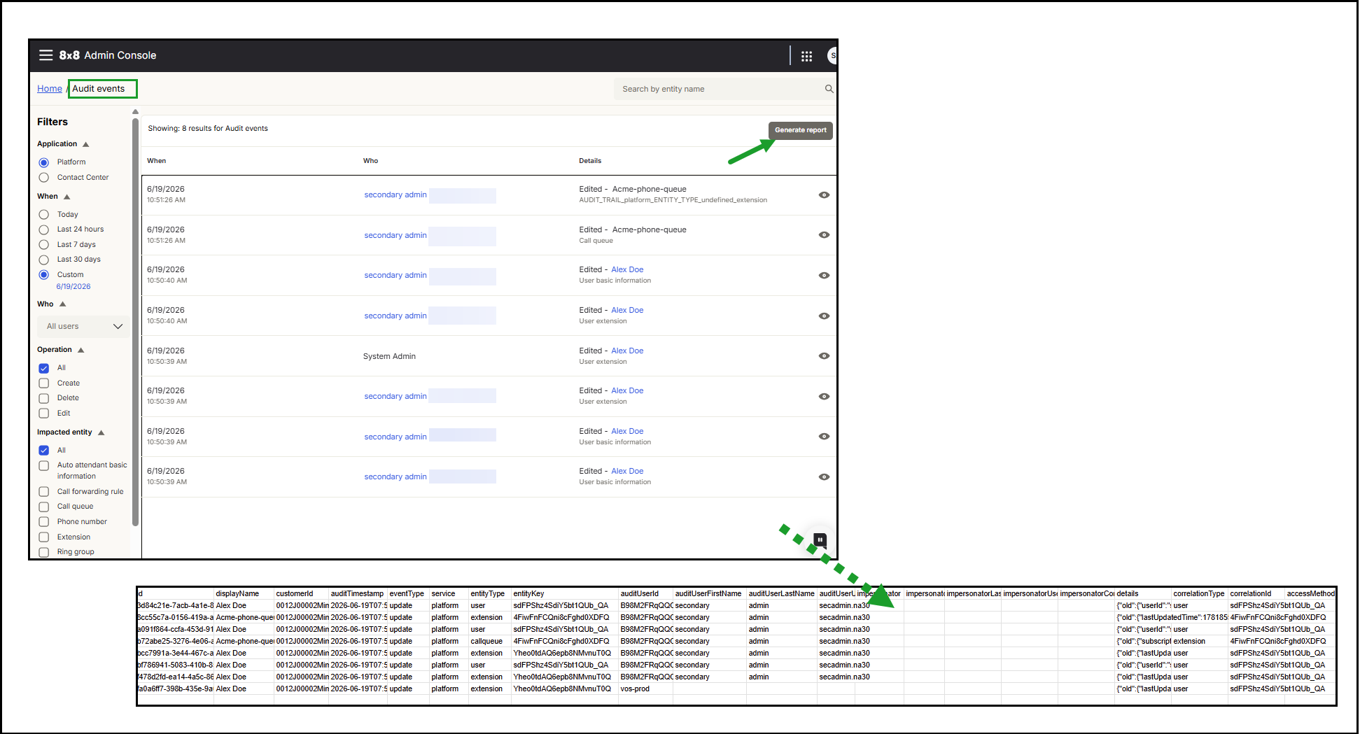
Task: Click Showing: 8 results for Audit events text
Action: pyautogui.click(x=208, y=129)
